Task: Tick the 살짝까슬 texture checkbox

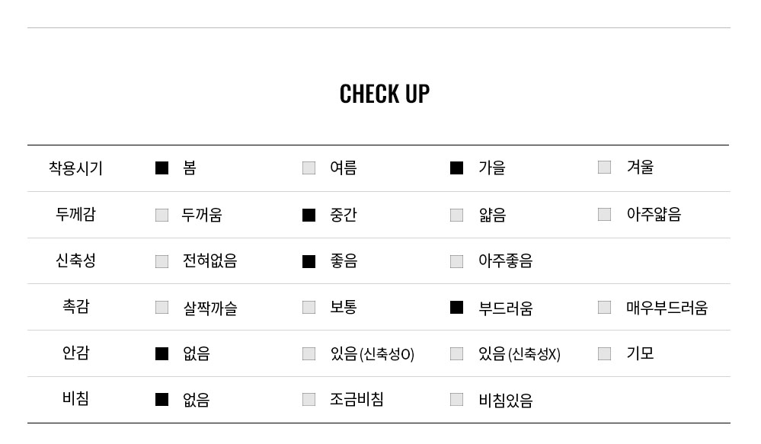Action: coord(161,307)
